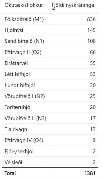Select the Sendibifreið (N1) row
The width and height of the screenshot is (103, 179).
click(50, 41)
